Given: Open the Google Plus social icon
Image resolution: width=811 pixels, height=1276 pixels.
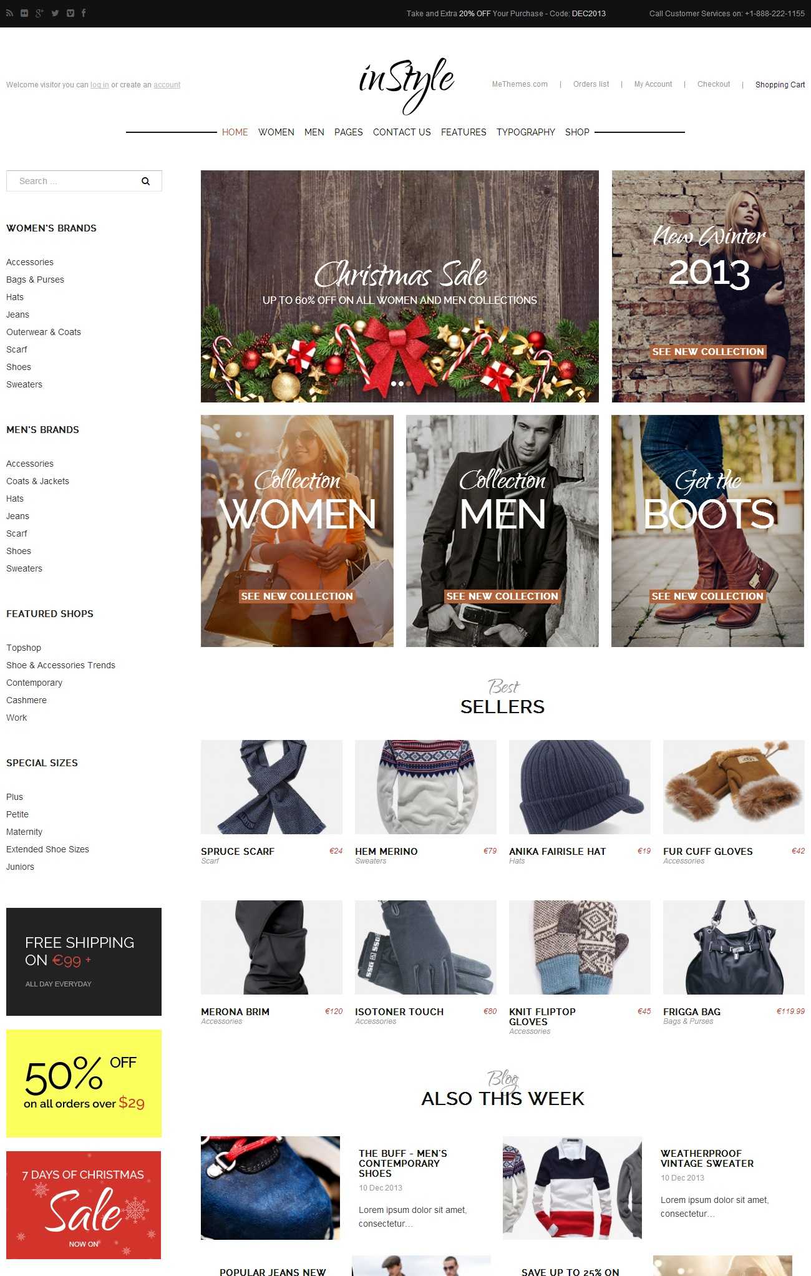Looking at the screenshot, I should click(x=39, y=13).
